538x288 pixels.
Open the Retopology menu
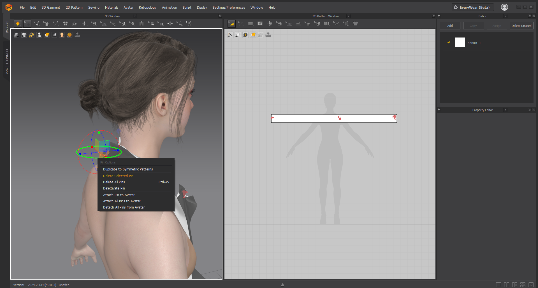coord(148,8)
